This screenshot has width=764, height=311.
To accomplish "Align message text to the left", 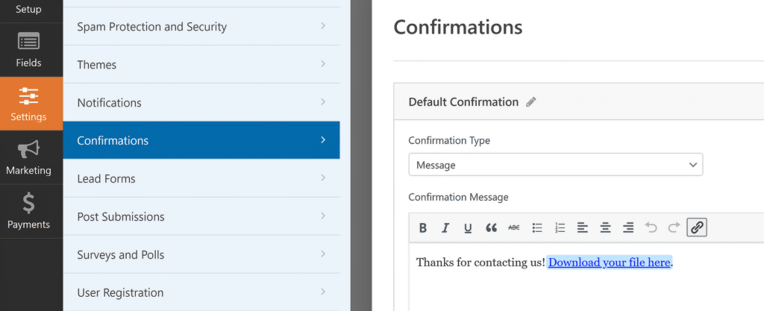I will (x=582, y=227).
